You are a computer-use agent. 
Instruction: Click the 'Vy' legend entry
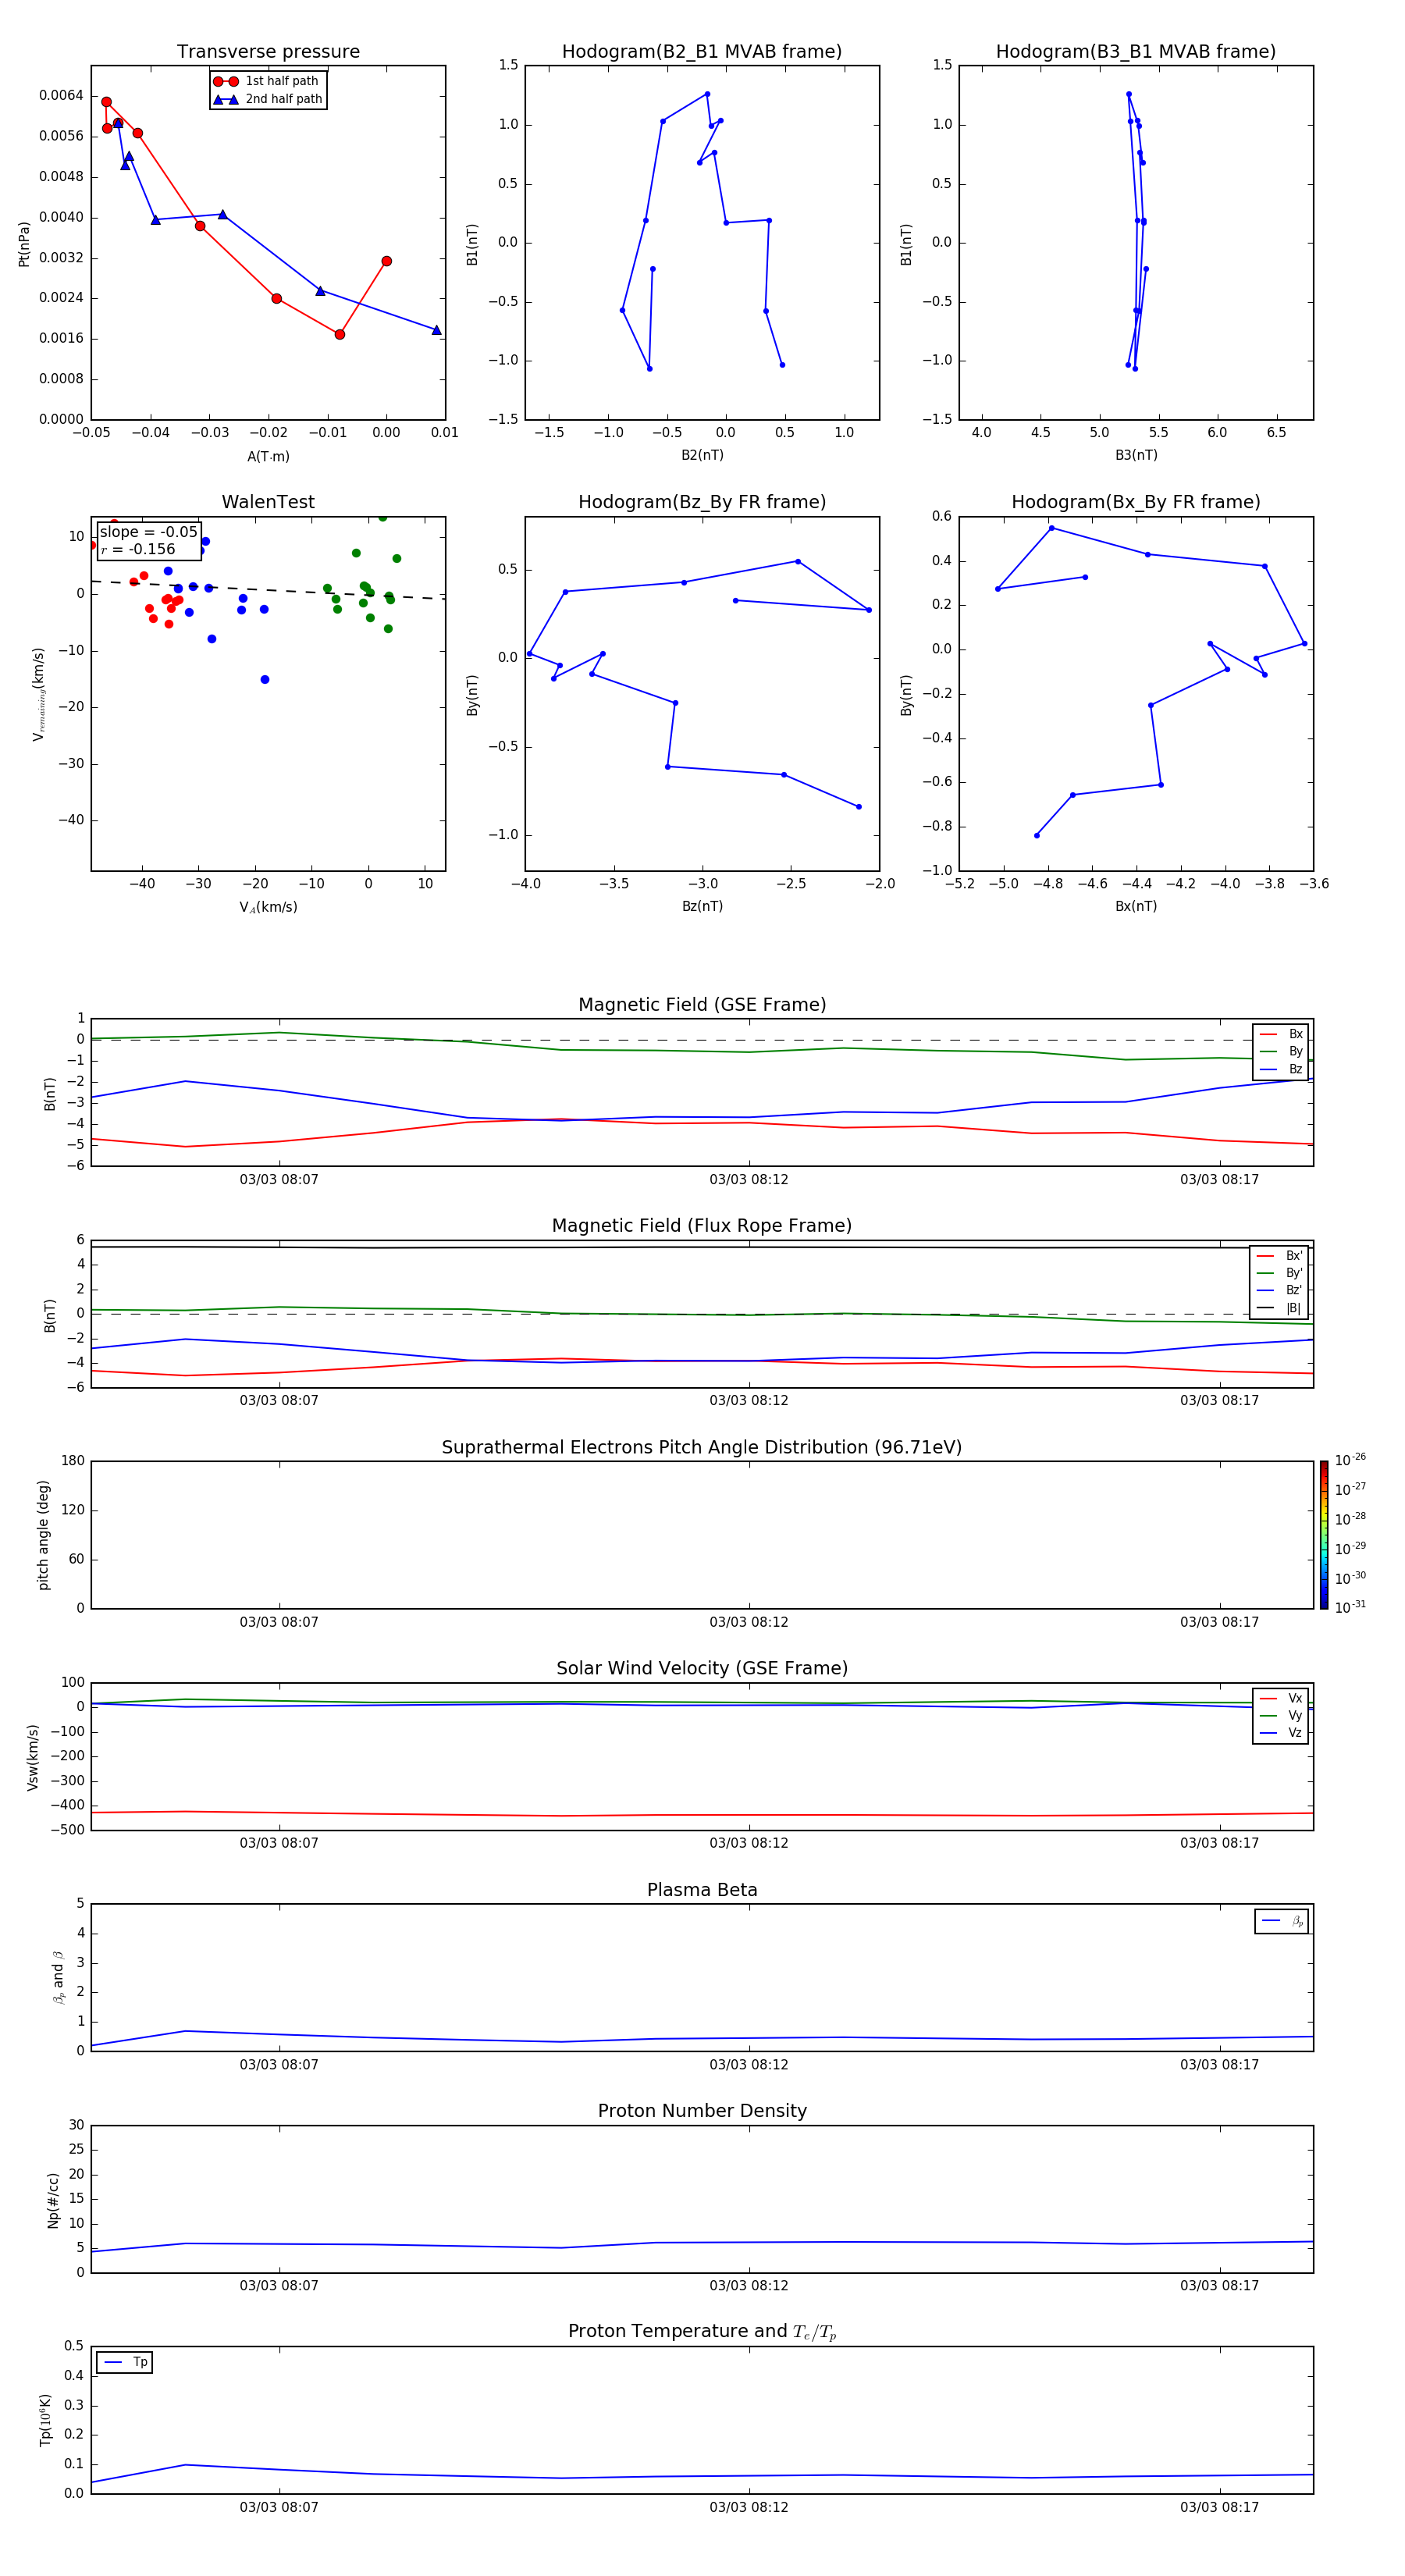click(x=1282, y=1716)
